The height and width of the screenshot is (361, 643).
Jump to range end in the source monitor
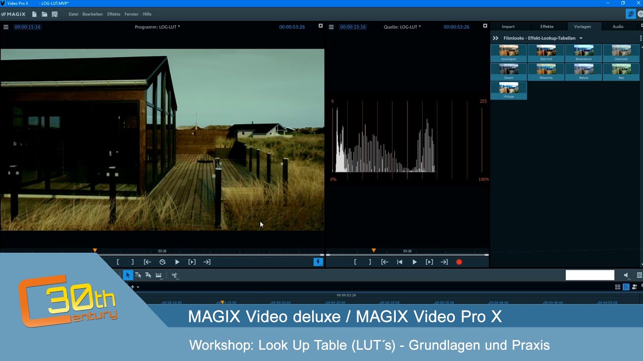click(x=444, y=262)
